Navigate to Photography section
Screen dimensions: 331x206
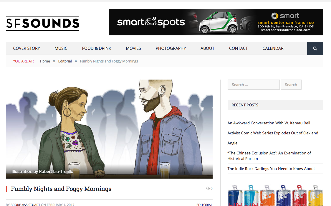tap(171, 48)
